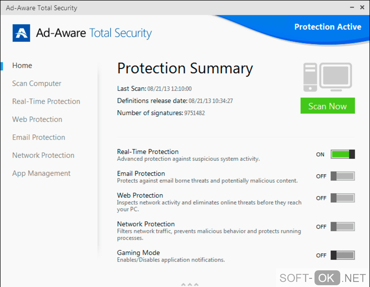Expand the bottom panel chevron arrows
The height and width of the screenshot is (287, 370).
pyautogui.click(x=190, y=284)
